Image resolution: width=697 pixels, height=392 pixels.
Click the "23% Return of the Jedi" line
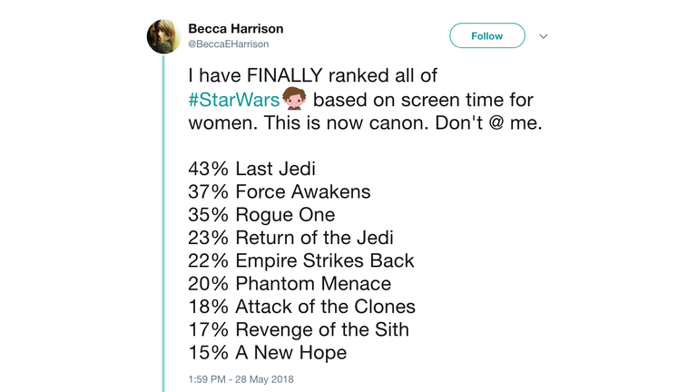coord(290,239)
